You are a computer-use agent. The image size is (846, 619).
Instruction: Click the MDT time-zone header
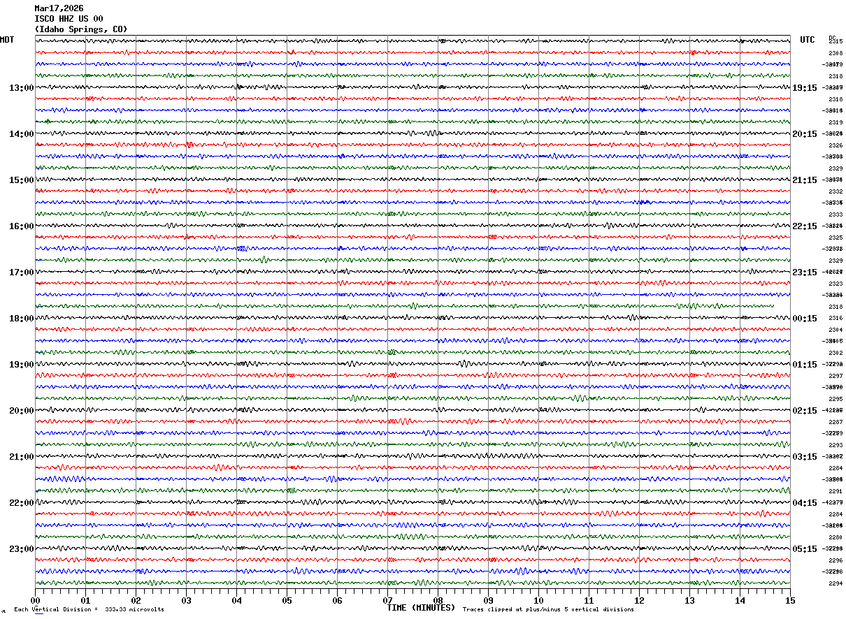[7, 40]
